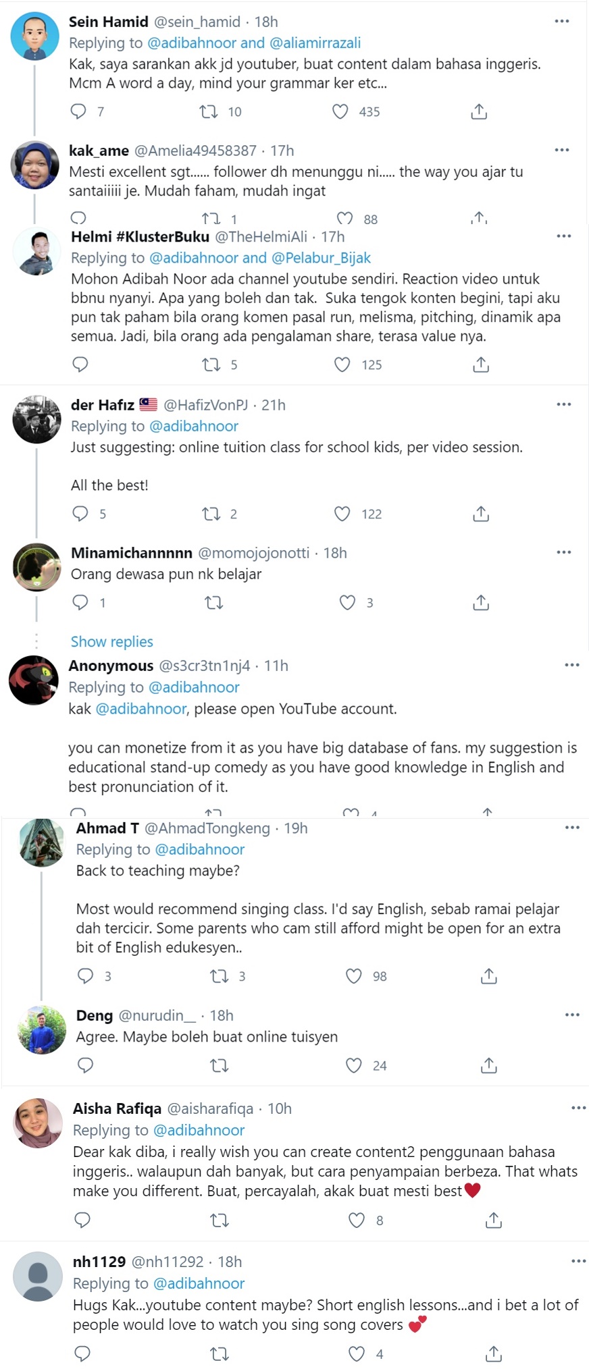The image size is (589, 1369).
Task: Like Deng's tweet with 24 likes
Action: [354, 1065]
